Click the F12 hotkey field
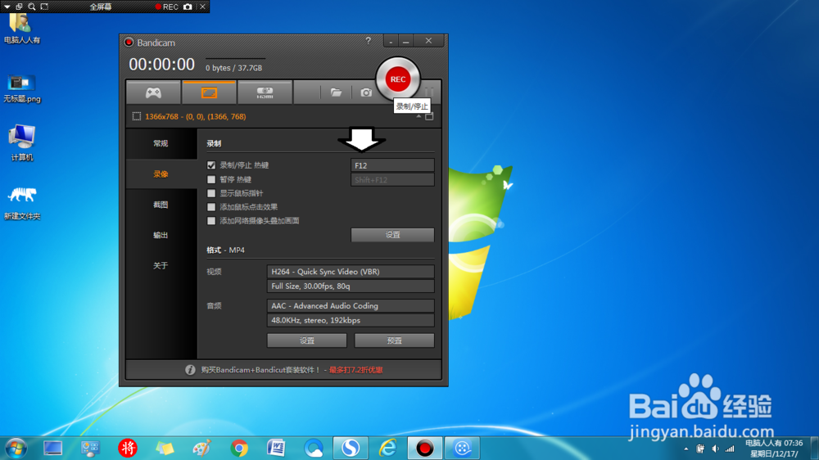 pos(392,165)
